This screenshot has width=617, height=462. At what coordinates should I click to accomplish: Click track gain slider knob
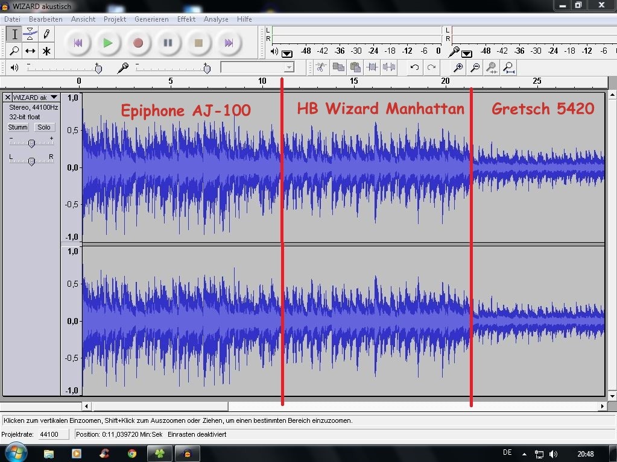tap(31, 143)
